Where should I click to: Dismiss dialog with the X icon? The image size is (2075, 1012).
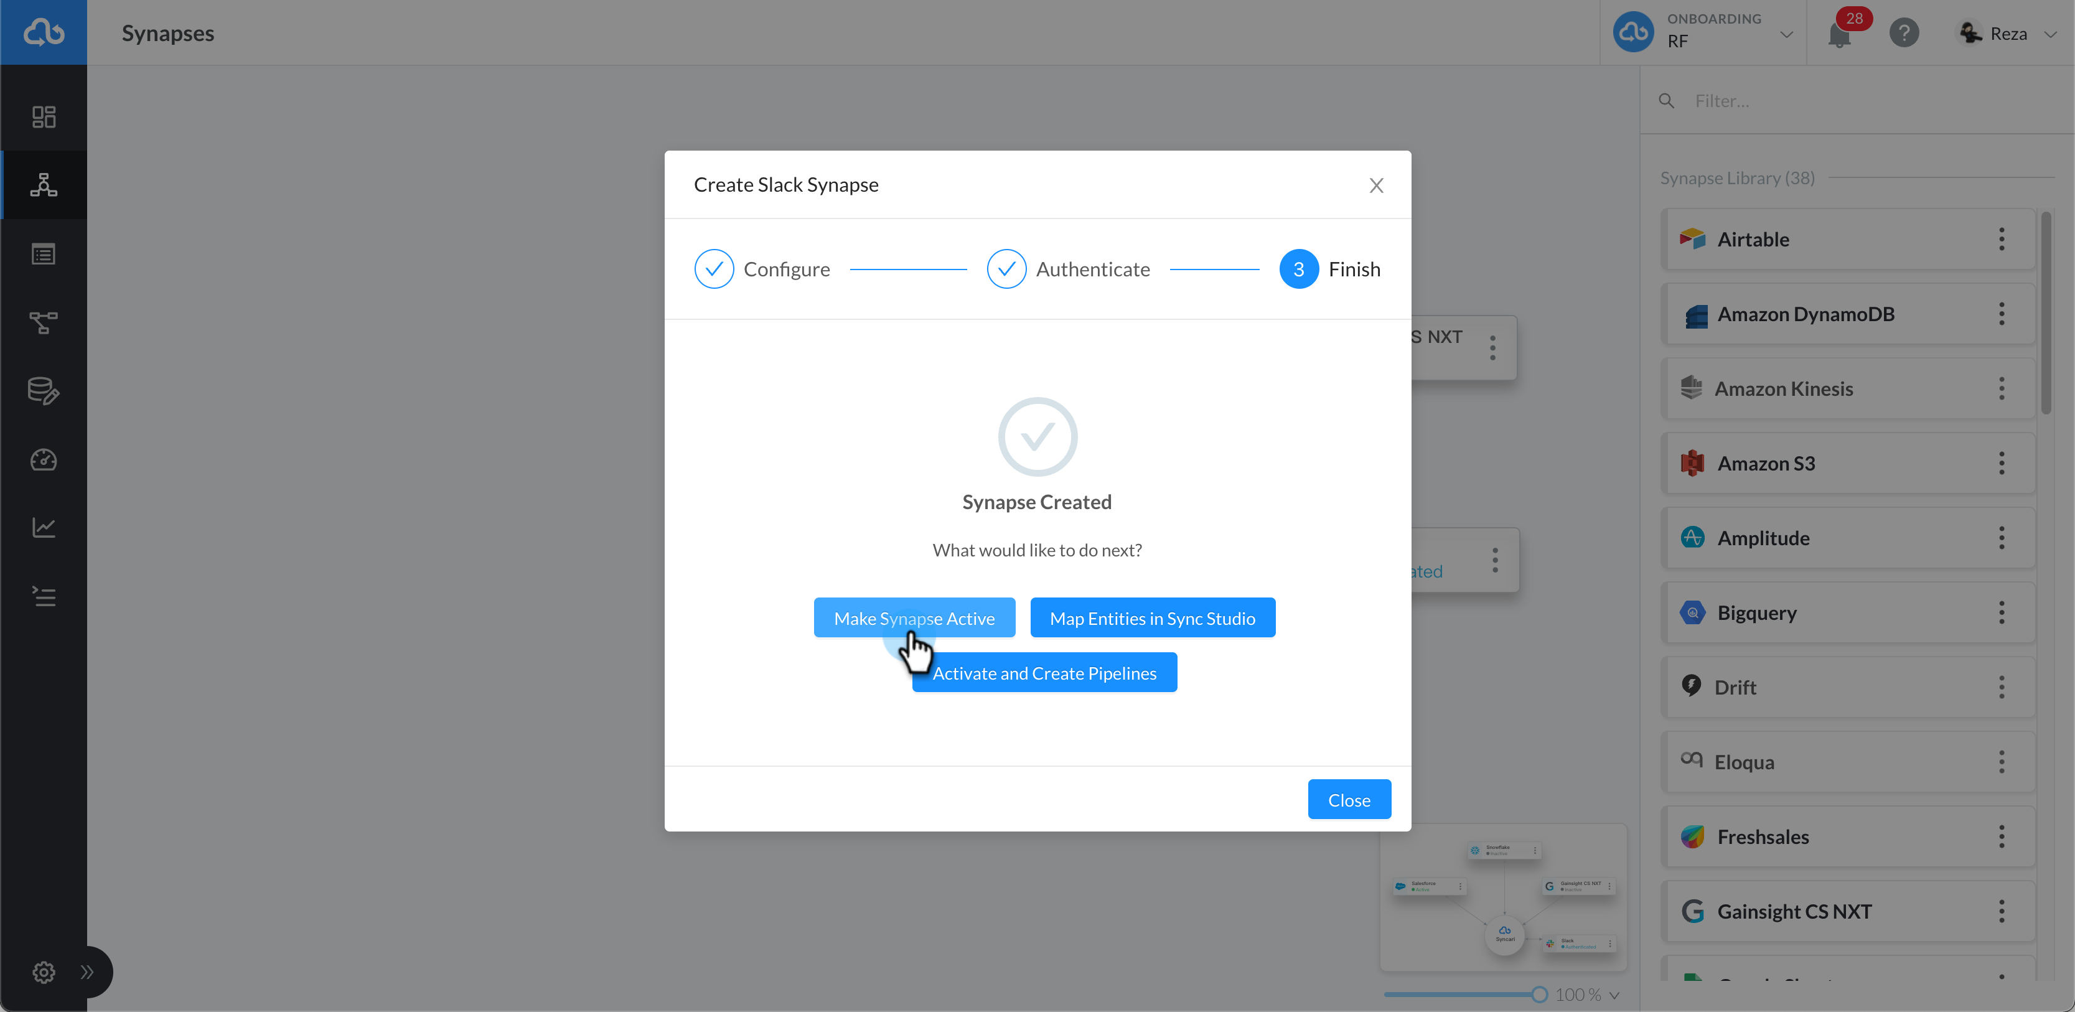tap(1377, 185)
